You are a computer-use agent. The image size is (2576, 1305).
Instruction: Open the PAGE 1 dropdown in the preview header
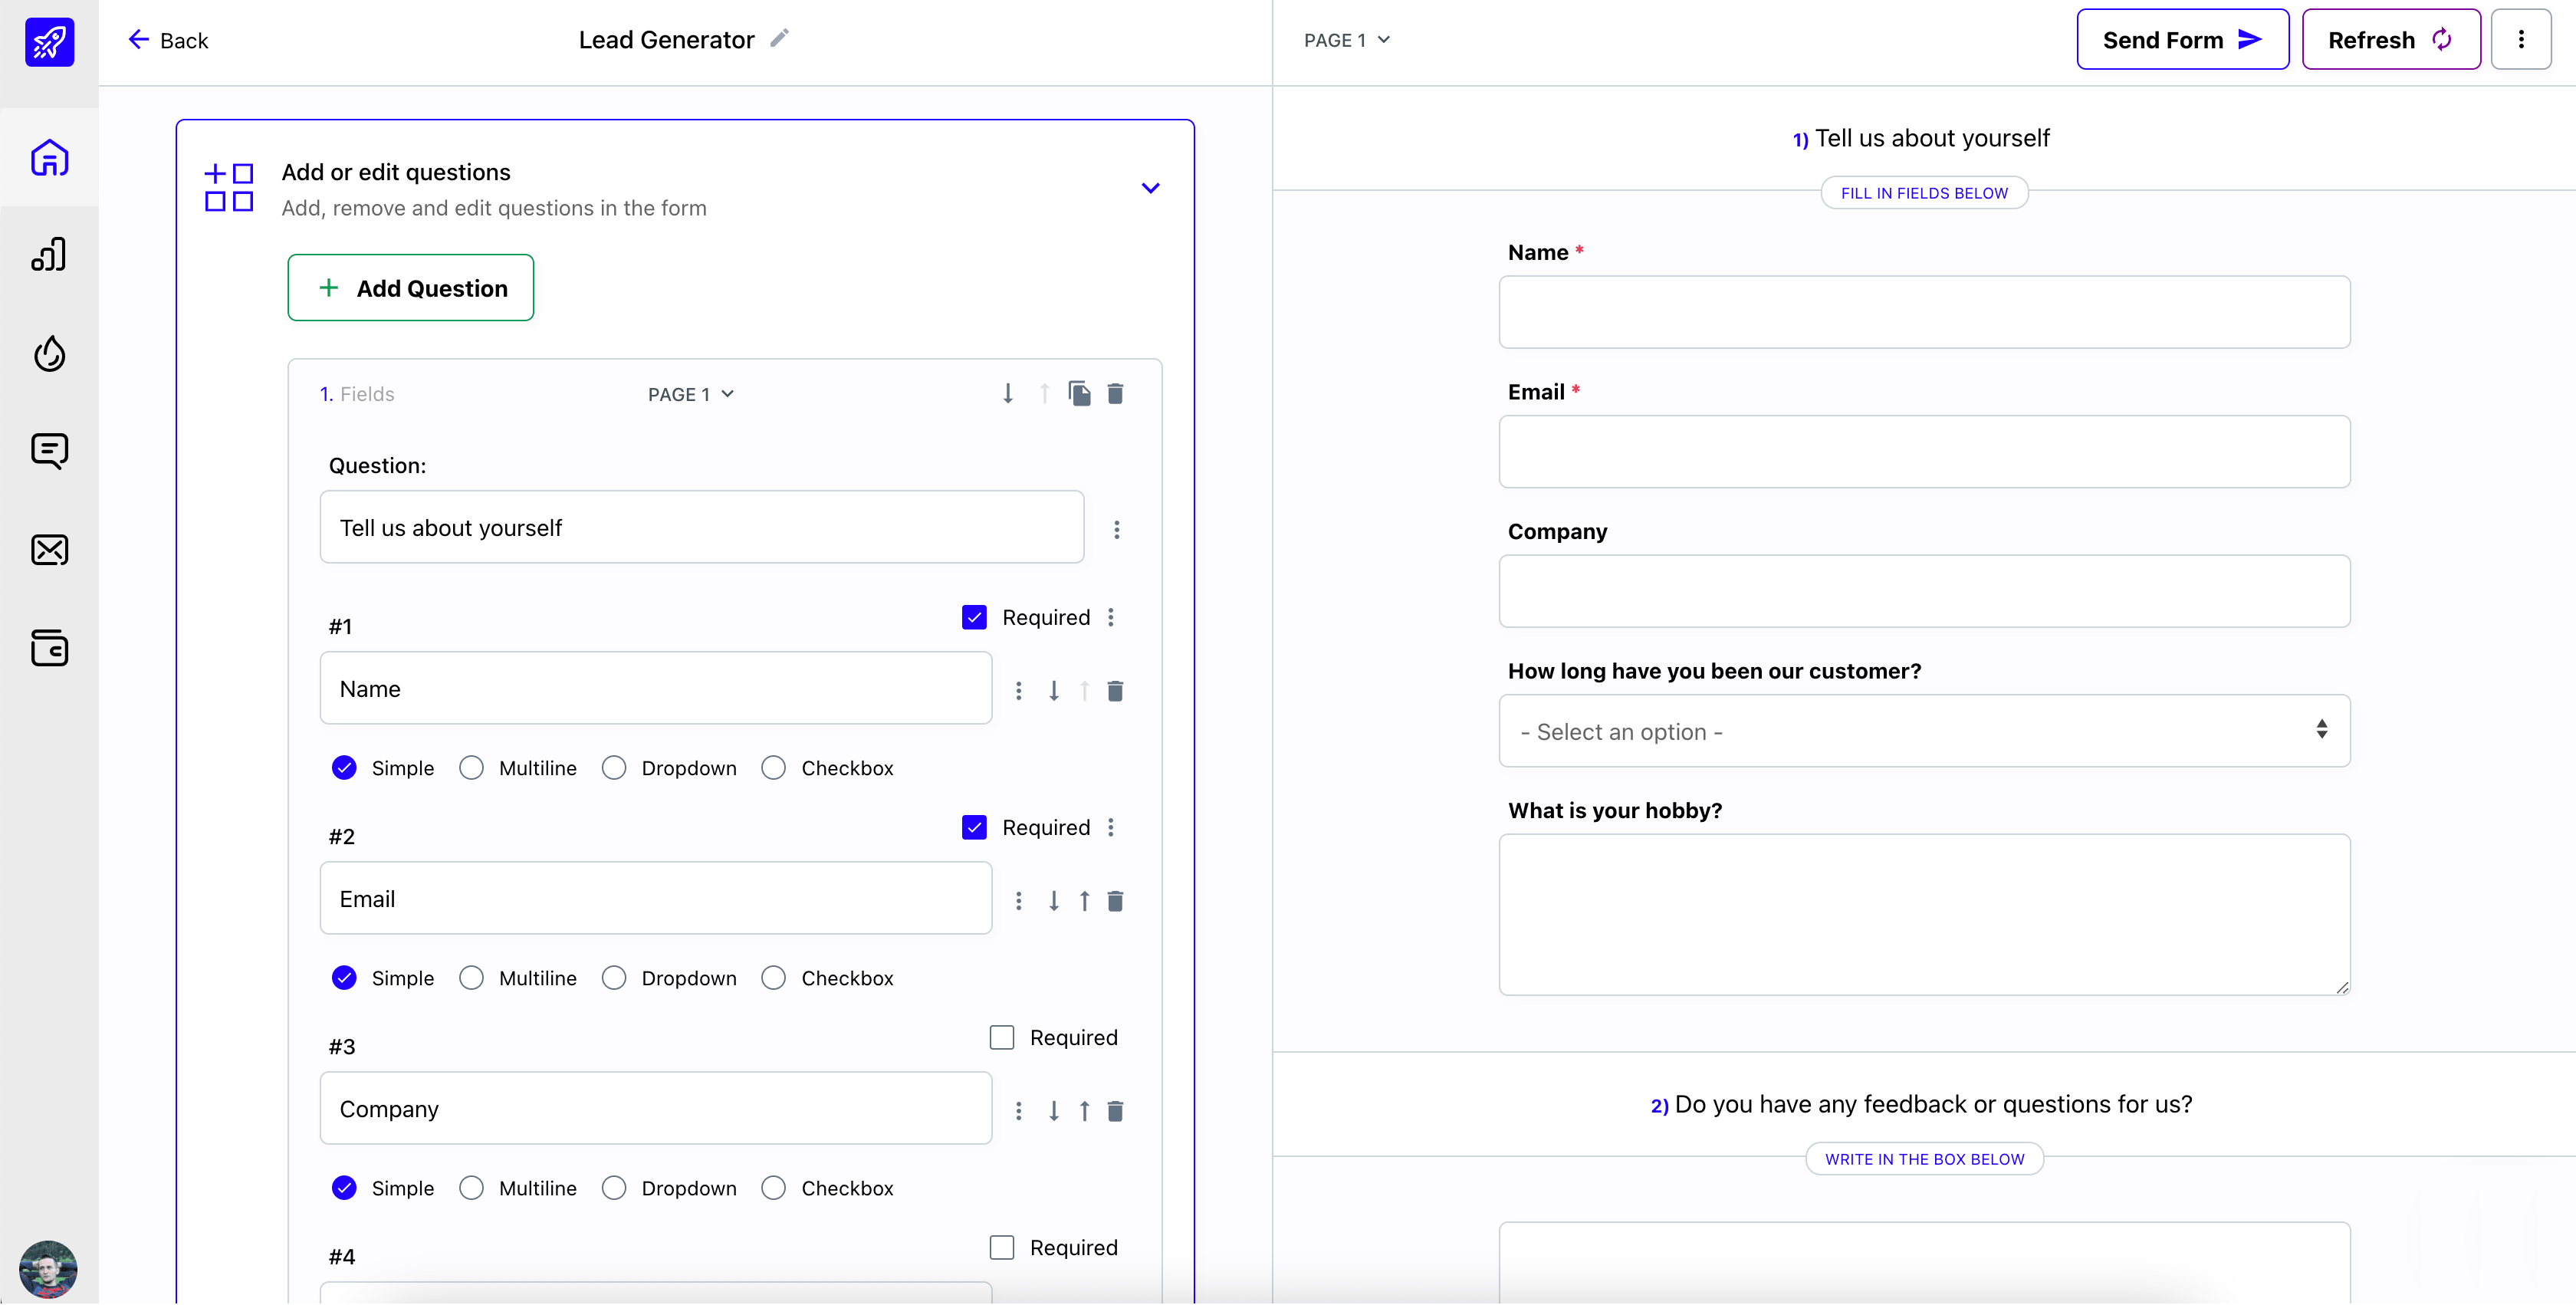1346,40
